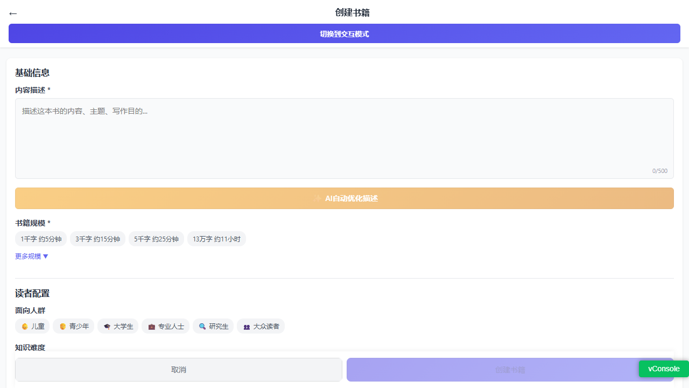
Task: Switch with the 切换到交互模式 bar
Action: click(344, 33)
